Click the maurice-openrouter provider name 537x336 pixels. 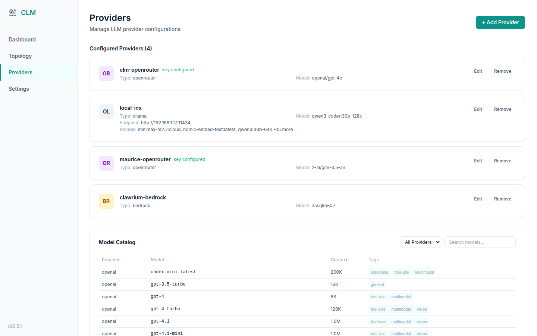[x=145, y=159]
